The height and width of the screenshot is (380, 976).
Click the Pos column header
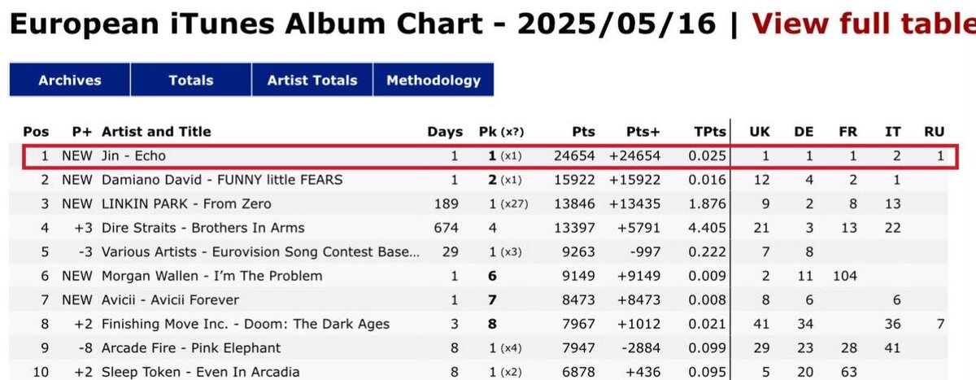(36, 132)
